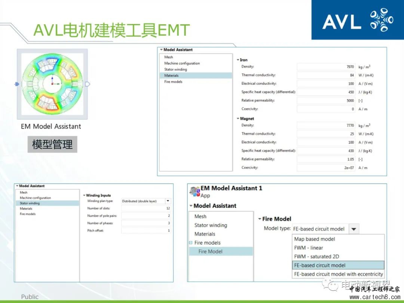This screenshot has height=303, width=404.
Task: Click the EM Model Assistant caption under thumbnail
Action: [x=51, y=126]
